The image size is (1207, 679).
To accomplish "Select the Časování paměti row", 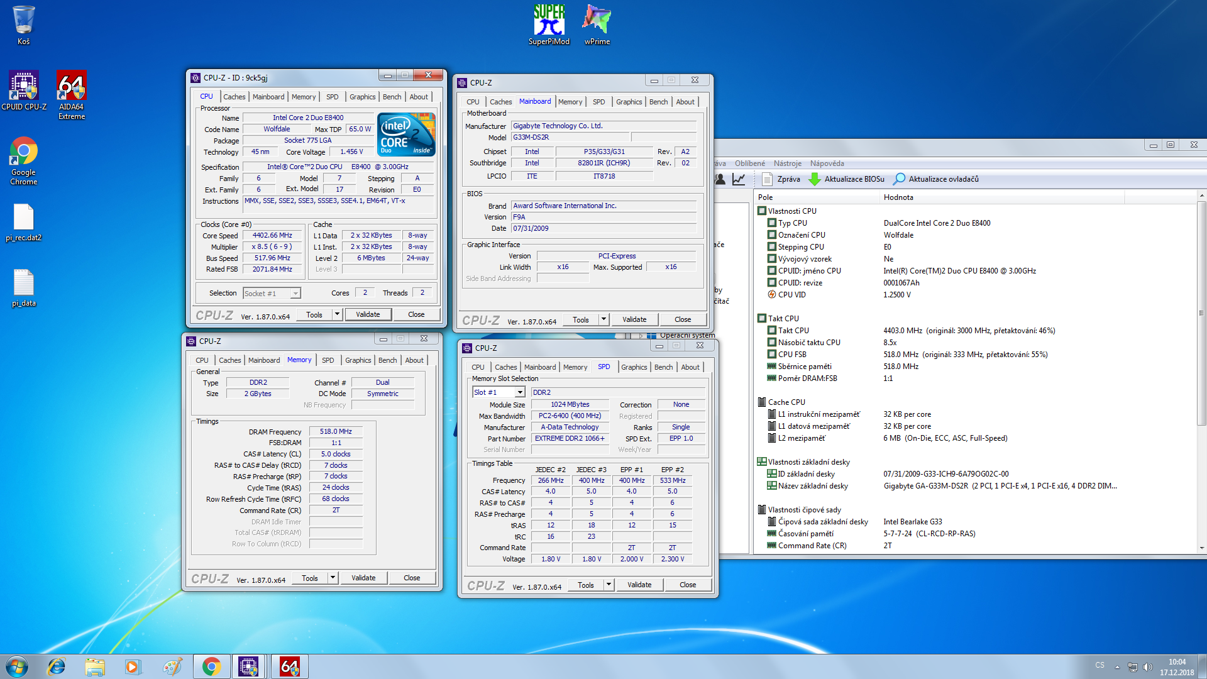I will [805, 534].
